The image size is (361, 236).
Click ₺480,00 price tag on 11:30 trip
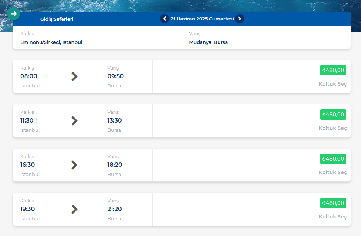(x=333, y=115)
